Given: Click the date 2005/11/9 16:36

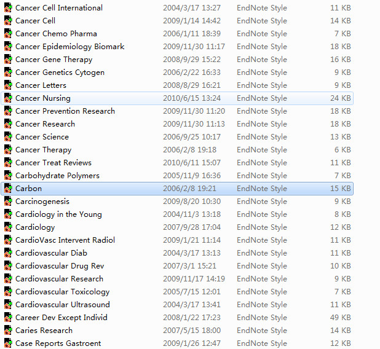Looking at the screenshot, I should [x=192, y=176].
